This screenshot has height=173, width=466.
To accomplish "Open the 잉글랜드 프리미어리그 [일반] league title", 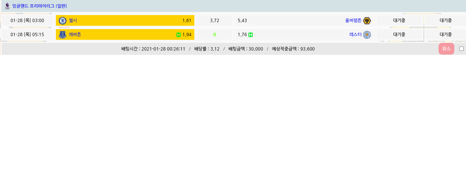I will click(39, 6).
